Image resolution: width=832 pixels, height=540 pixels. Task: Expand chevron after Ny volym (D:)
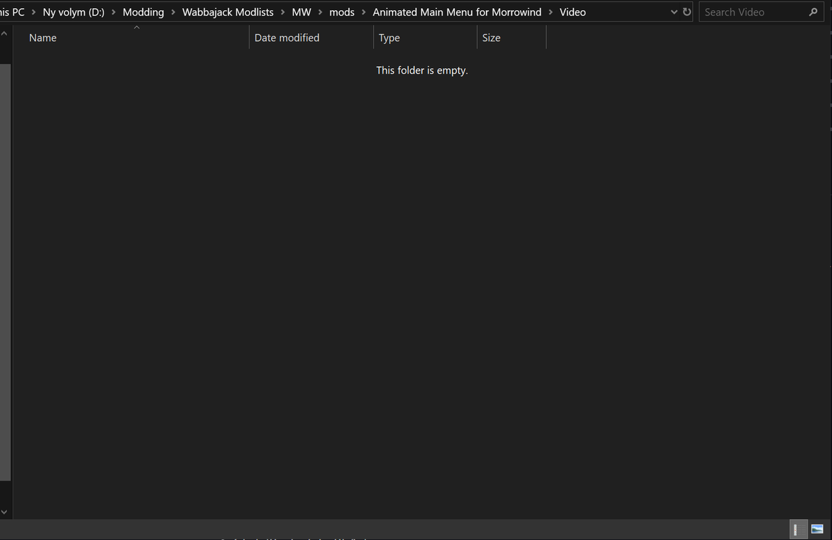point(114,12)
